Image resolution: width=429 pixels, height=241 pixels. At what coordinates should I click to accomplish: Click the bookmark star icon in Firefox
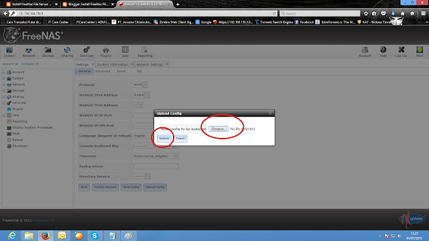[366, 13]
